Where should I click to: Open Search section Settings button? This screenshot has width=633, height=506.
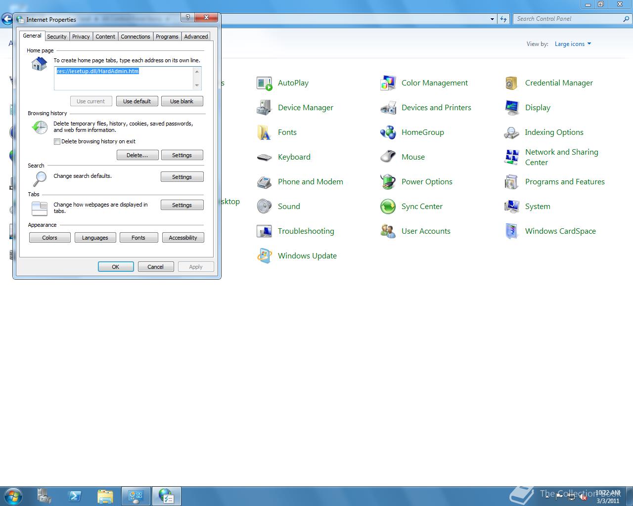click(182, 177)
